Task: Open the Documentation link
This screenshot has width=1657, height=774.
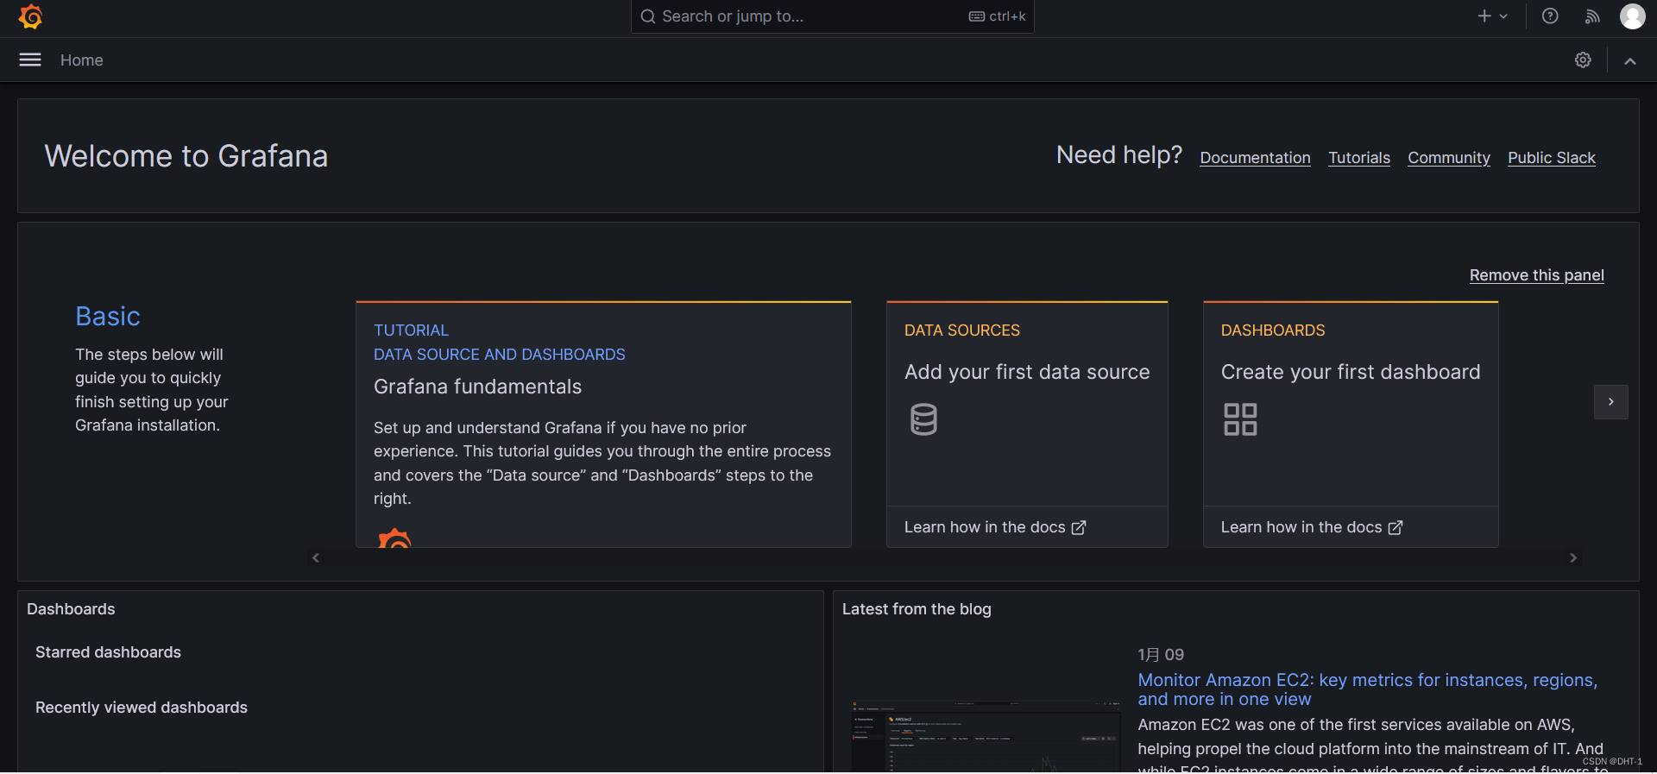Action: (1255, 158)
